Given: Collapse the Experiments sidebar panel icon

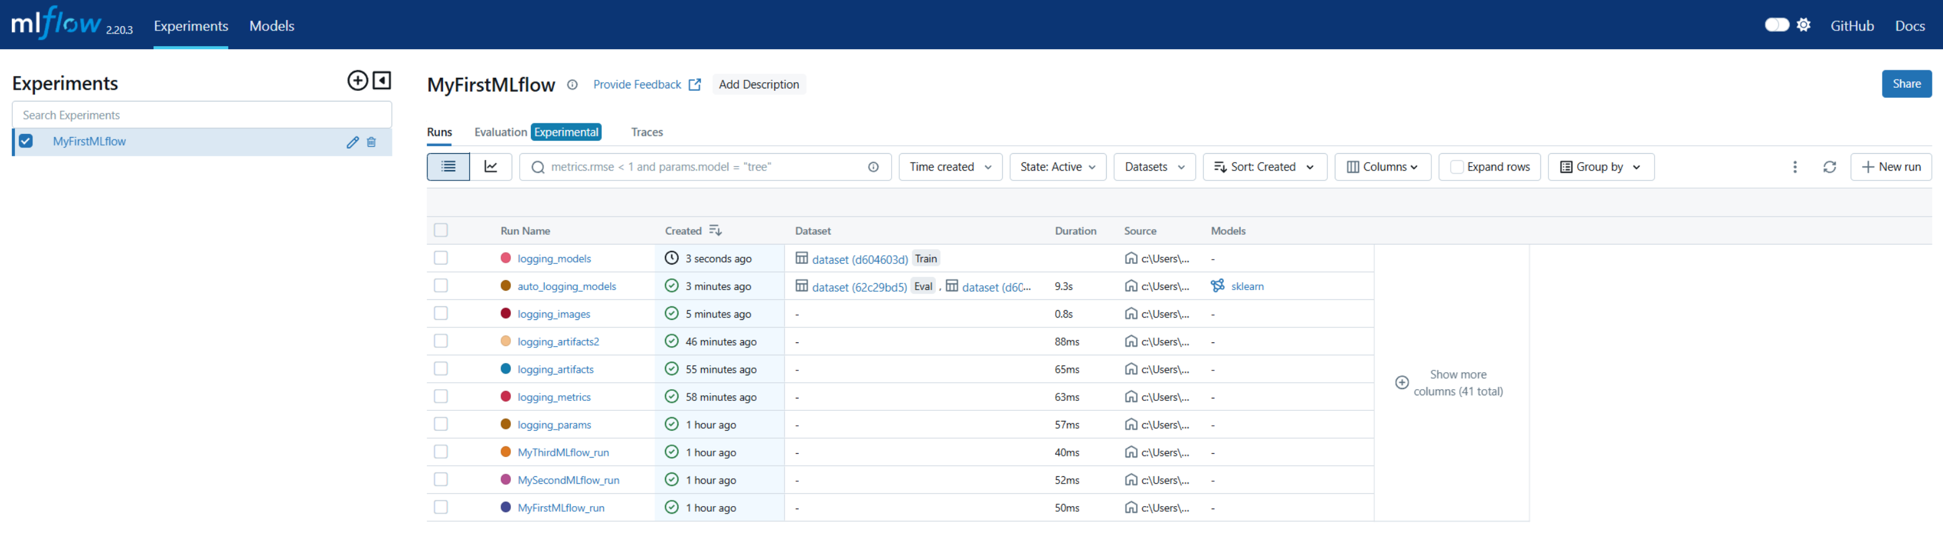Looking at the screenshot, I should coord(383,81).
